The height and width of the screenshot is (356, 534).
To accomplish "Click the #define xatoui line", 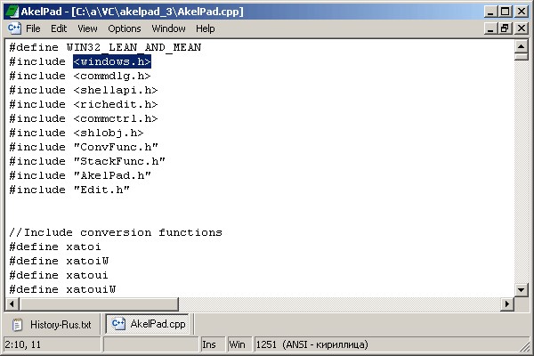I will pos(59,275).
